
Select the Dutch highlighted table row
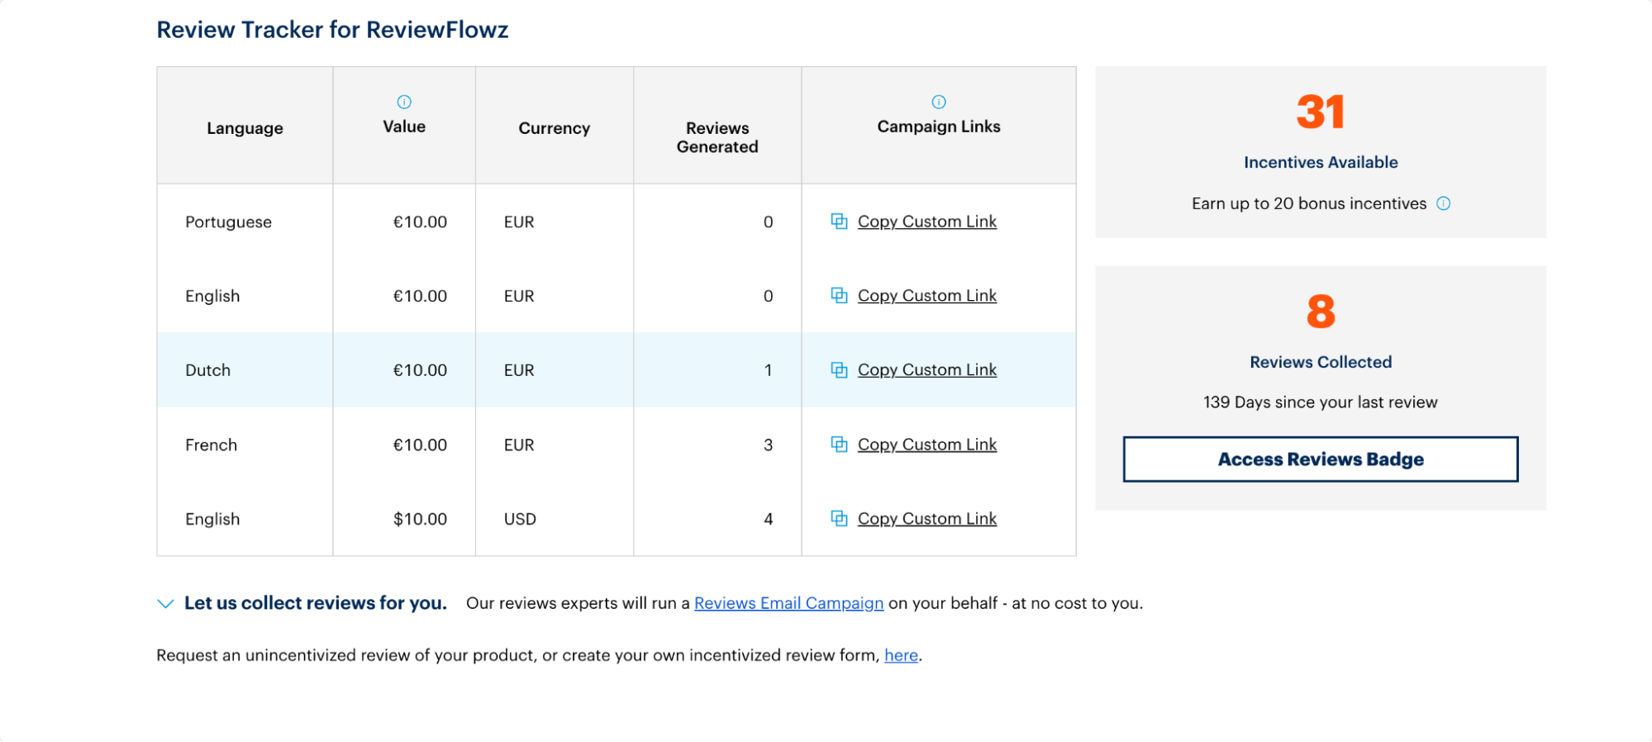tap(617, 370)
